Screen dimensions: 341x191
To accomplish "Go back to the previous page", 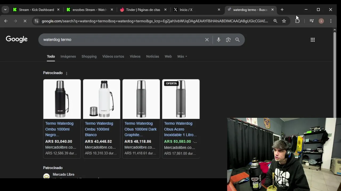I will pos(6,21).
